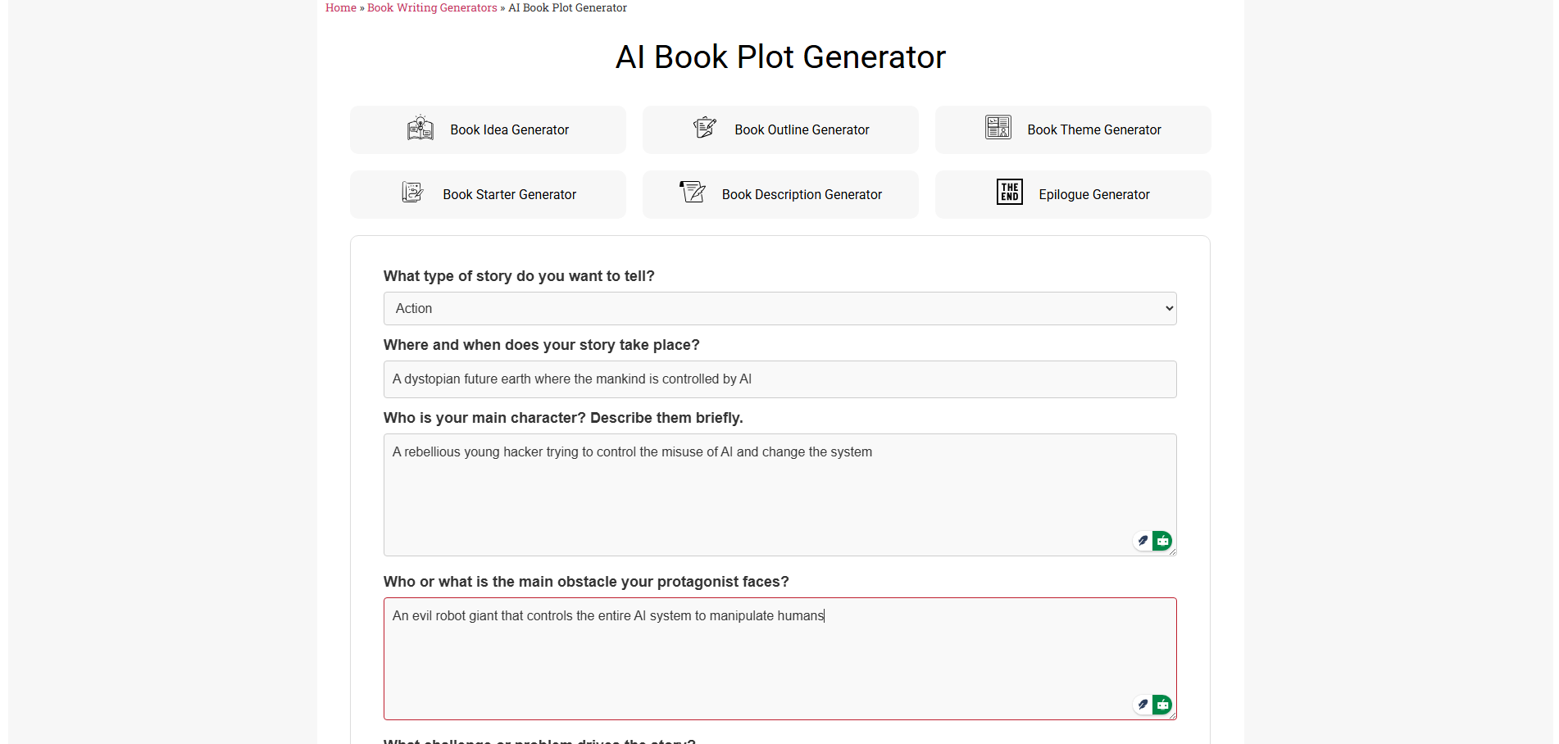
Task: Click the Home link in the breadcrumb
Action: tap(340, 7)
